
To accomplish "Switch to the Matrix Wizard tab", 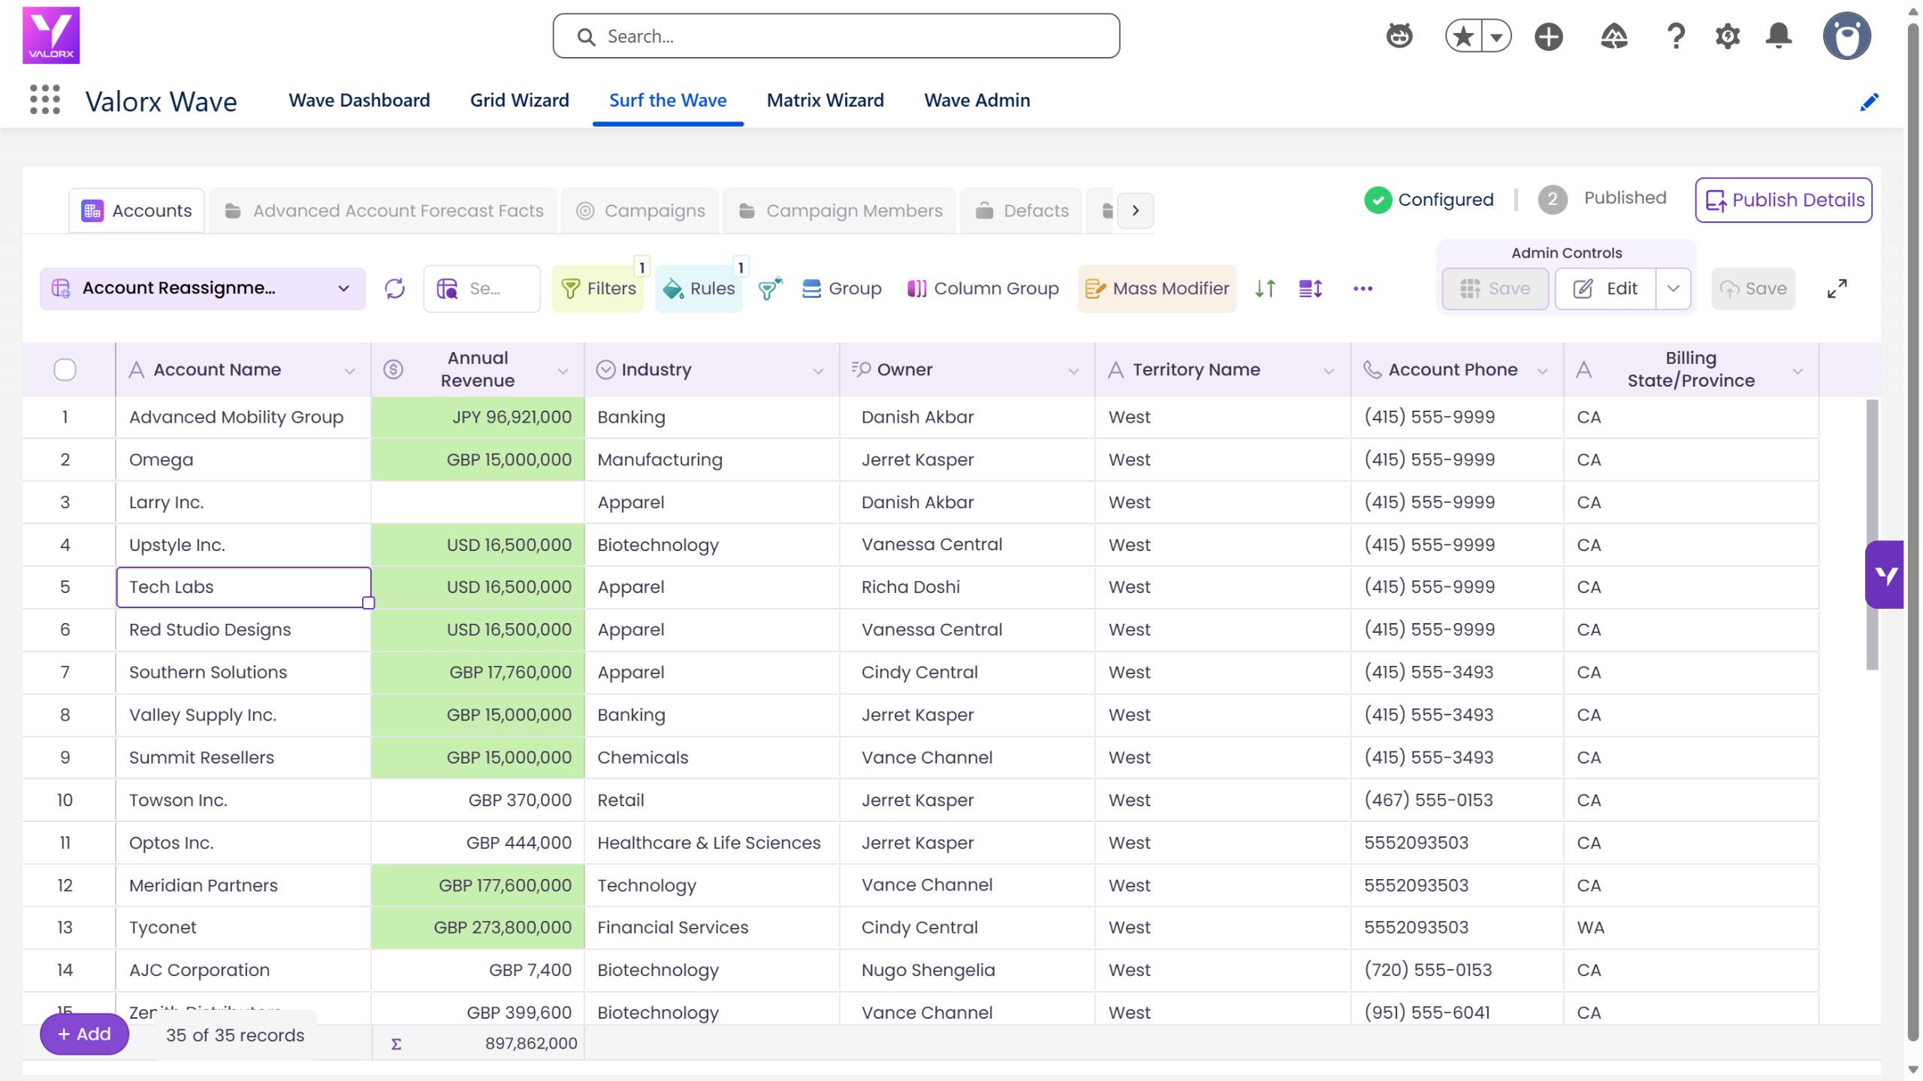I will [825, 100].
